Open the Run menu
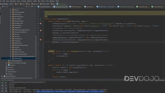165x93 pixels. pyautogui.click(x=39, y=1)
